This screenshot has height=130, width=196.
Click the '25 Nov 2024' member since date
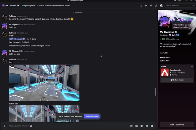pyautogui.click(x=165, y=61)
